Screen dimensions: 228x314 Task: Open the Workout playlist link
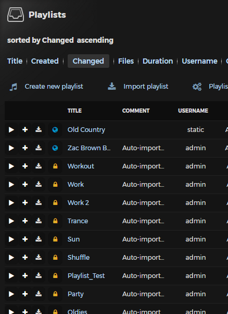[81, 166]
